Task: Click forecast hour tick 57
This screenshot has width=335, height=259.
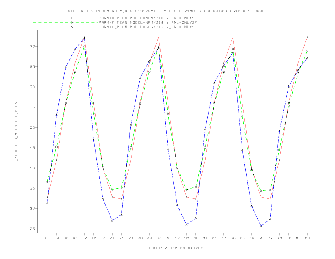Action: click(x=224, y=238)
